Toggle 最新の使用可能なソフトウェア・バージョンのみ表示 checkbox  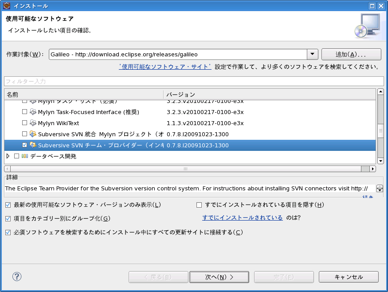(8, 205)
